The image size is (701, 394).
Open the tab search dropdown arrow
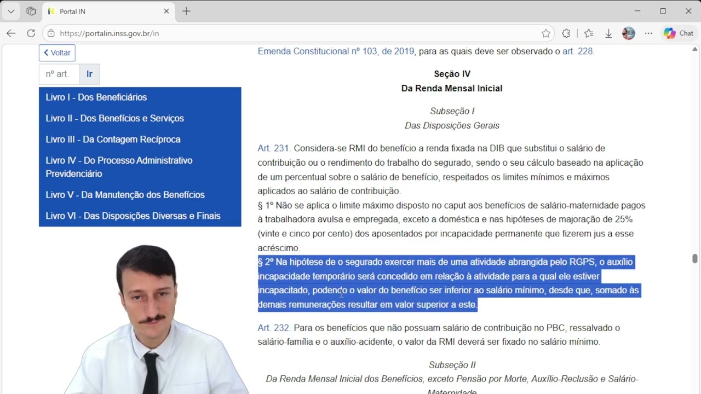(x=11, y=11)
